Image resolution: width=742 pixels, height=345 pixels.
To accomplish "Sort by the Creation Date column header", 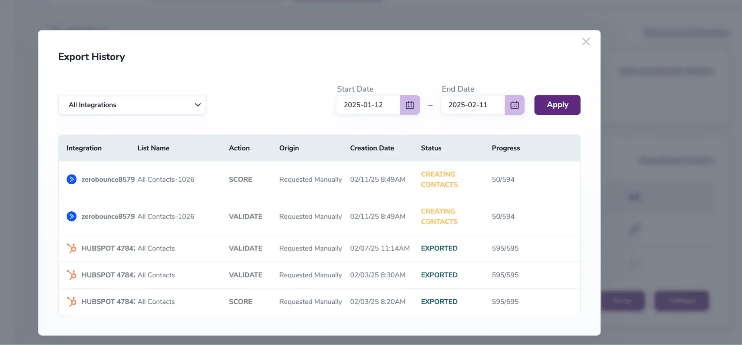I will coord(372,148).
